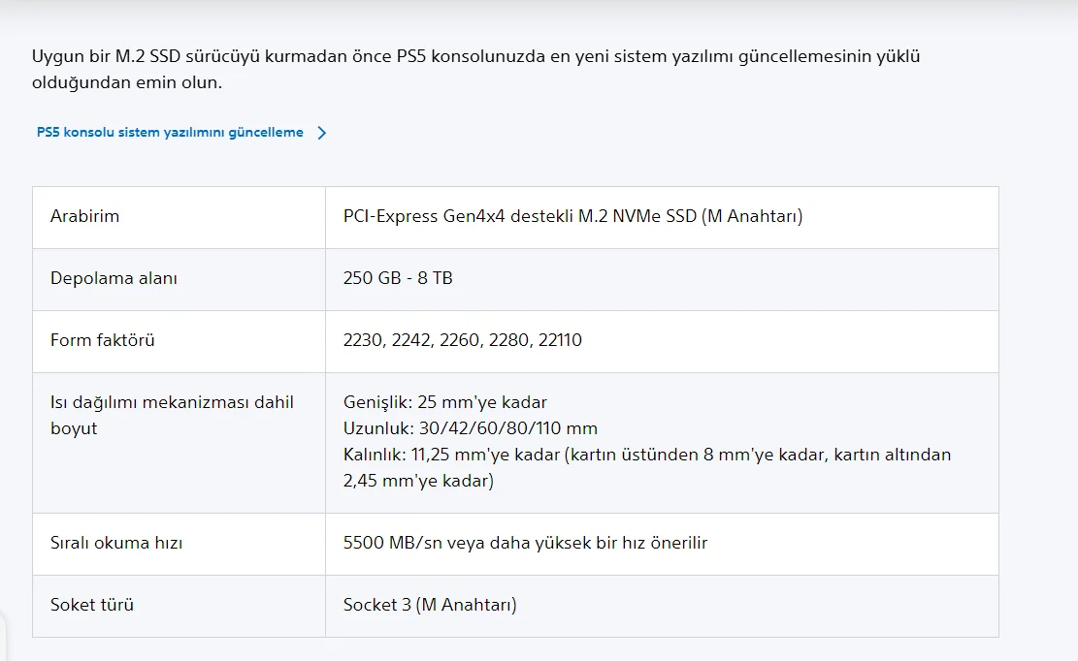Click the 2230 form factor value
This screenshot has height=661, width=1078.
point(363,340)
